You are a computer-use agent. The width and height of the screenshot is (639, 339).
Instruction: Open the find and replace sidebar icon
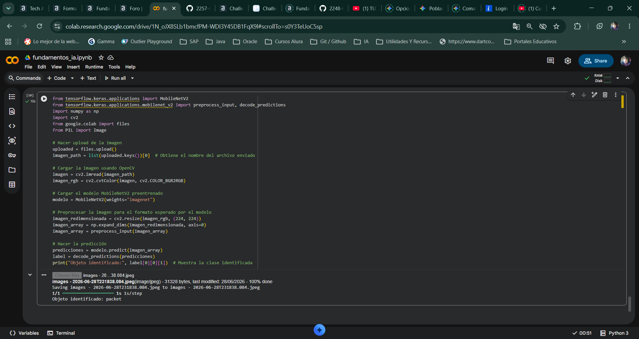click(12, 111)
